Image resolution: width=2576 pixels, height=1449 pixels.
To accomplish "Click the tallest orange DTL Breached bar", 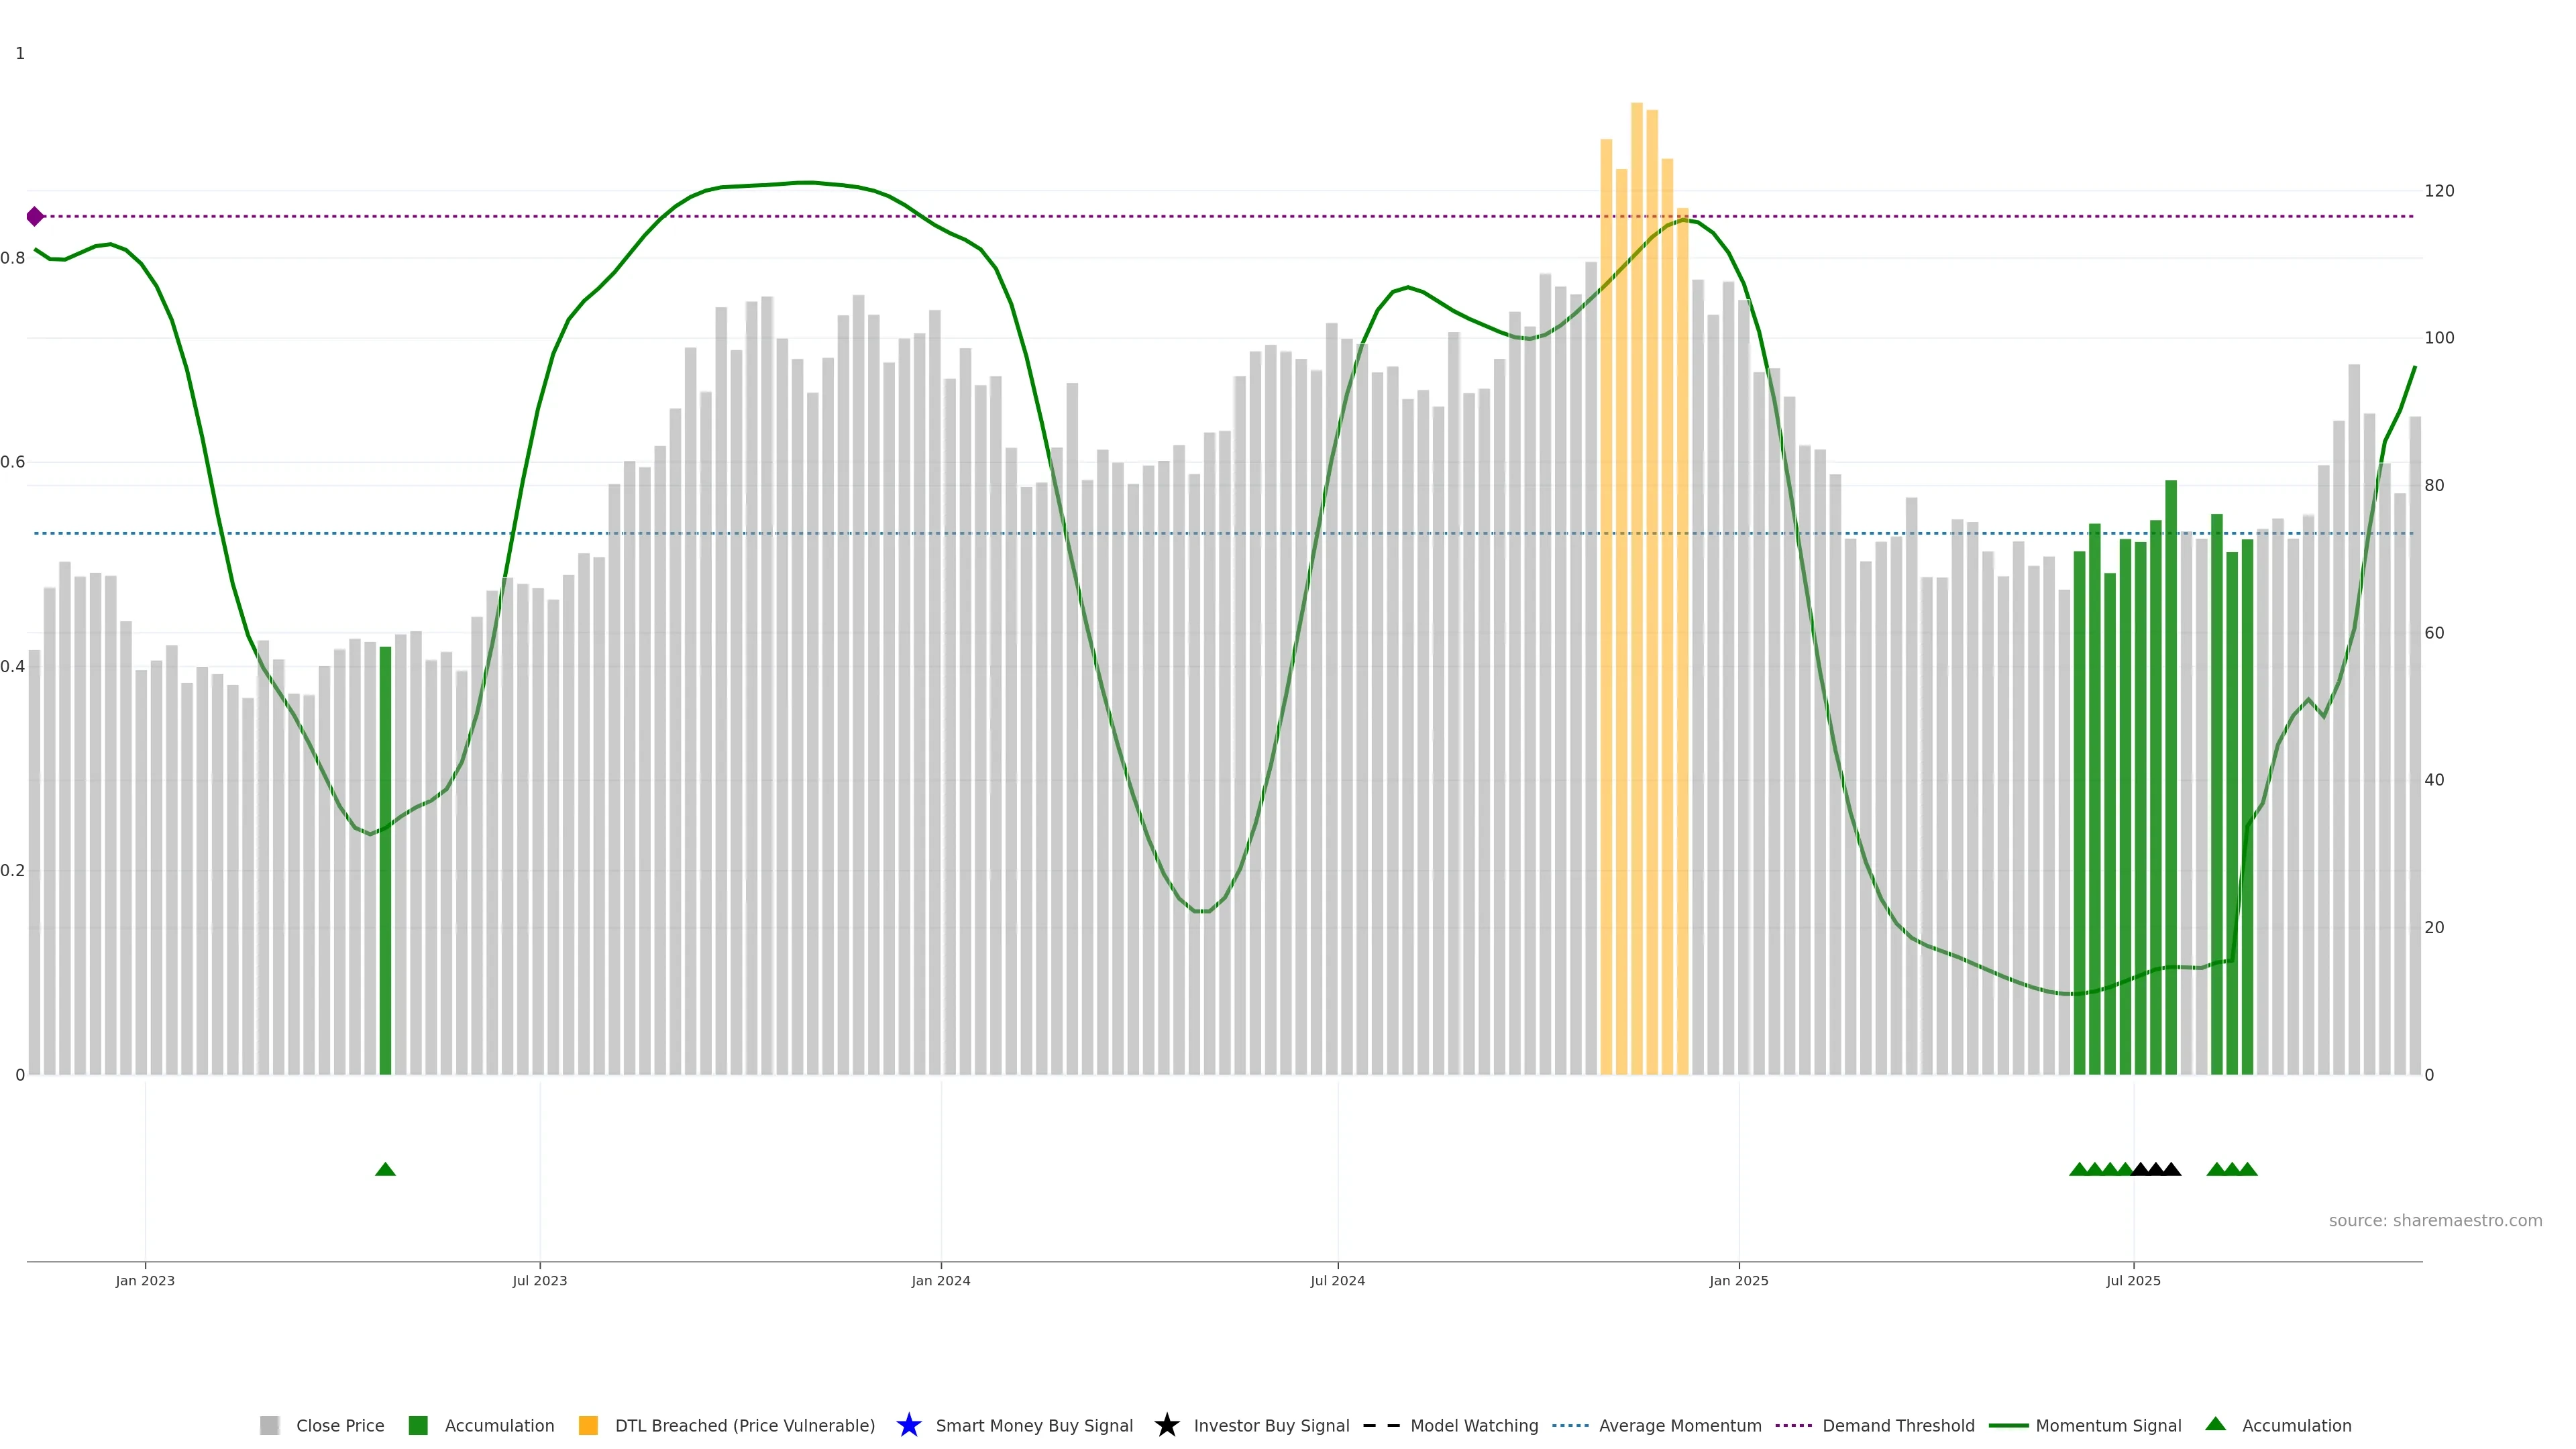I will point(1636,600).
